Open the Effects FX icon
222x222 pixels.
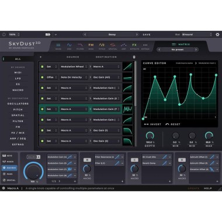(x=134, y=45)
